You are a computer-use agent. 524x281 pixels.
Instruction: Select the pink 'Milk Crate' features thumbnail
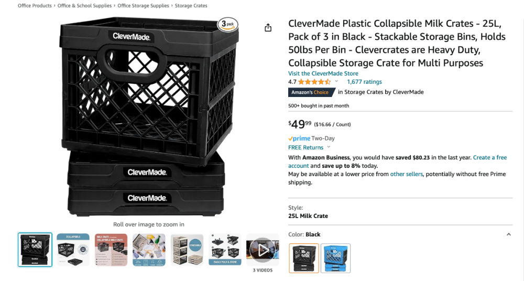point(111,250)
